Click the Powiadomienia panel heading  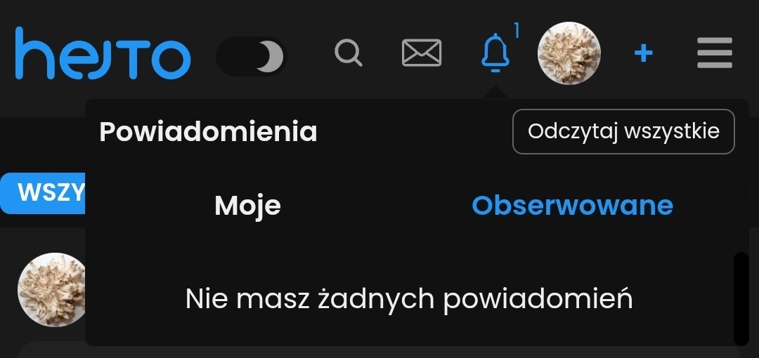click(208, 131)
